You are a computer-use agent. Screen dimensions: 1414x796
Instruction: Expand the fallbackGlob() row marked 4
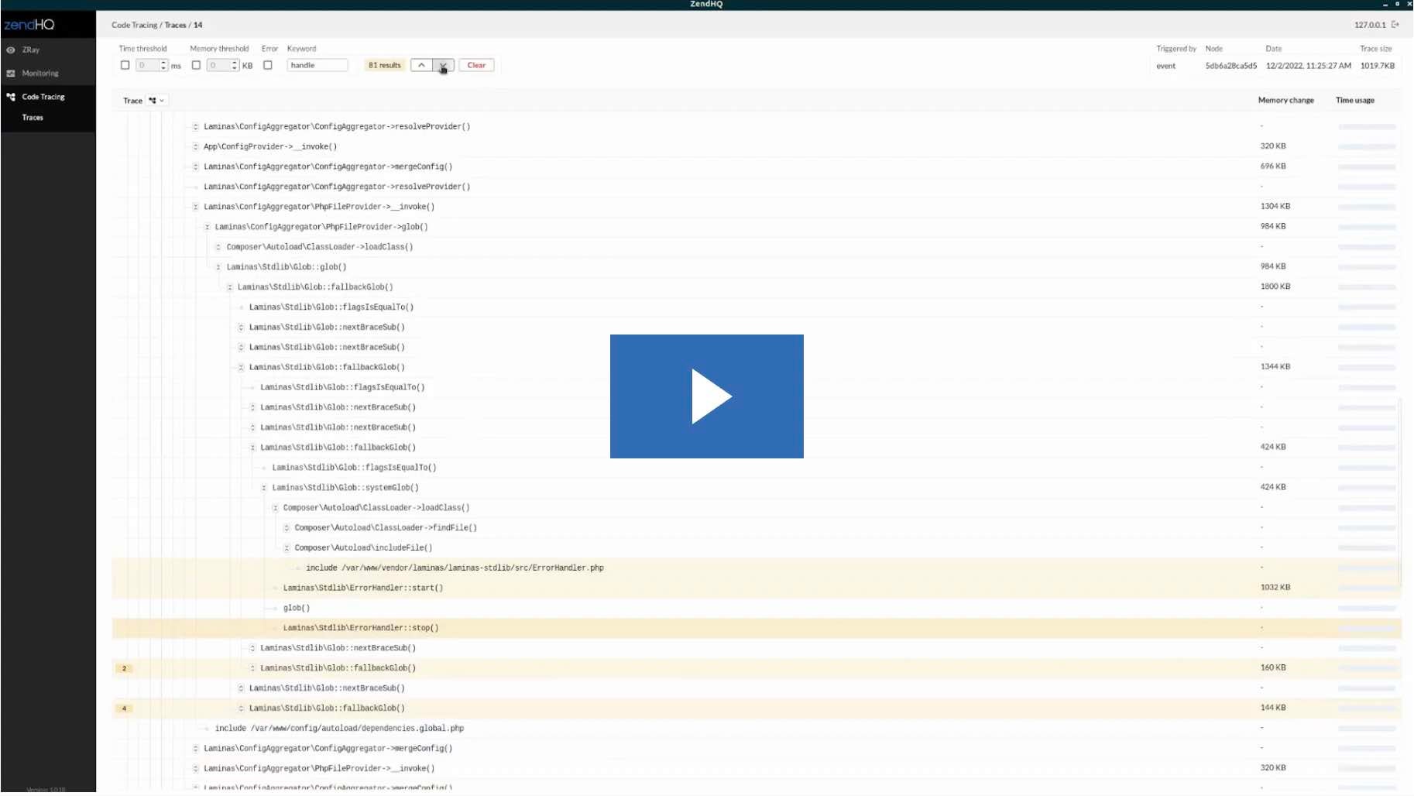click(241, 709)
